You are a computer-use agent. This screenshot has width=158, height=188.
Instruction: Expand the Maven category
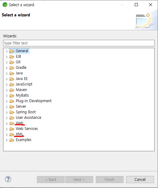(7, 90)
